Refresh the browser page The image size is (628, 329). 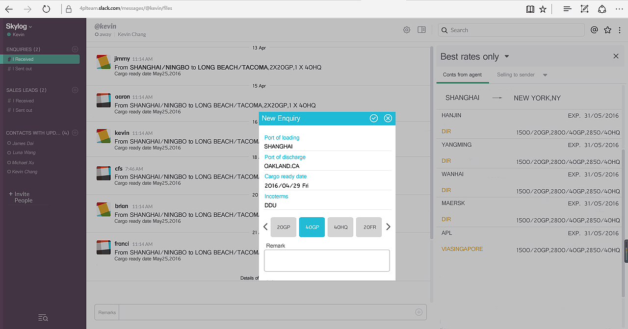pyautogui.click(x=46, y=9)
